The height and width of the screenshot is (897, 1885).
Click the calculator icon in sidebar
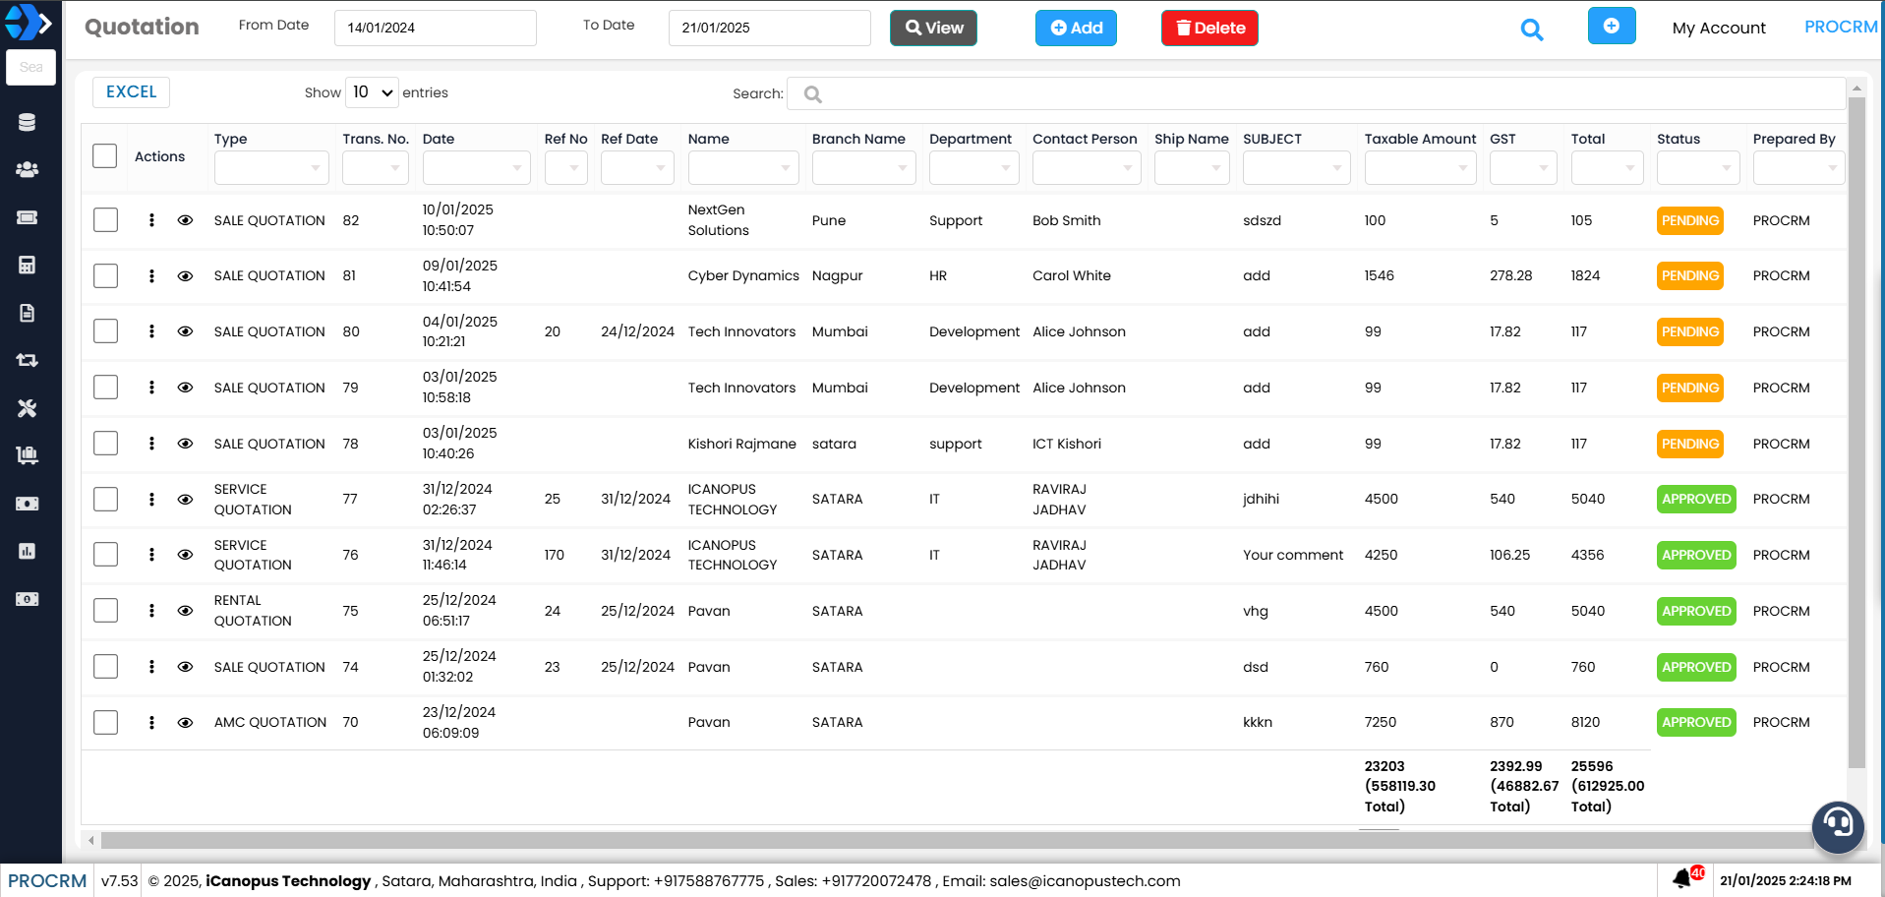click(27, 265)
